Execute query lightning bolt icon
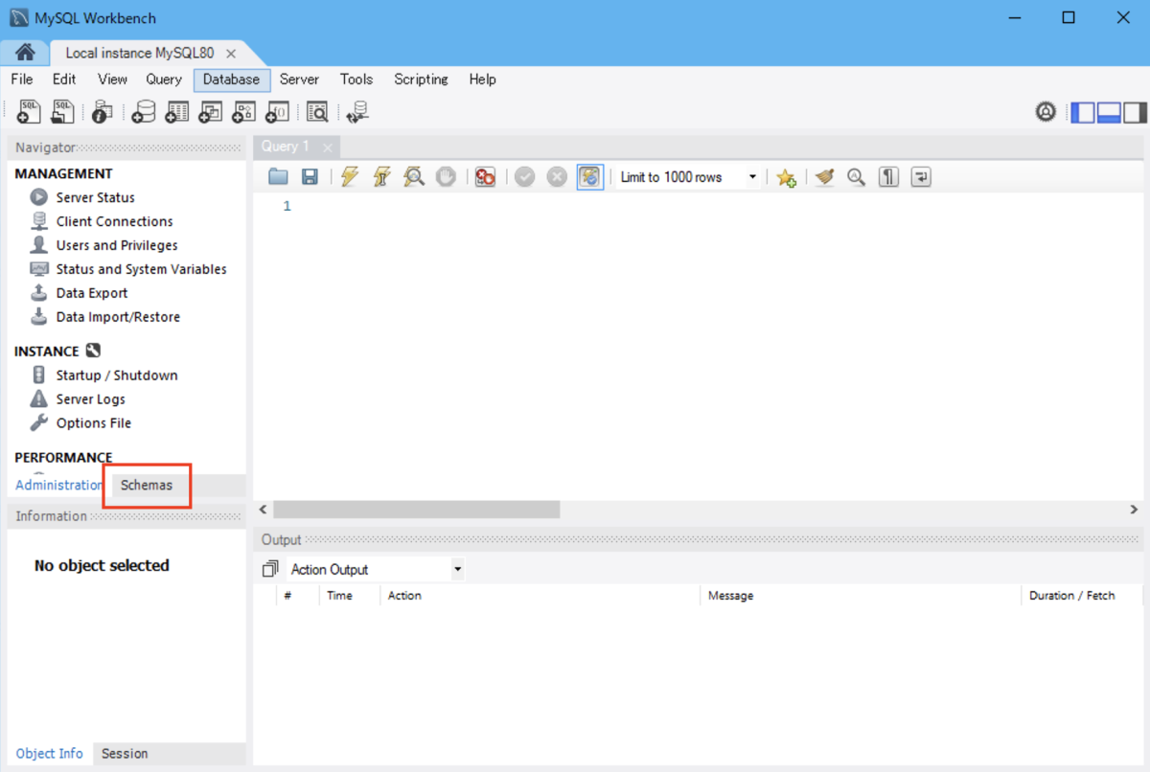 click(350, 176)
